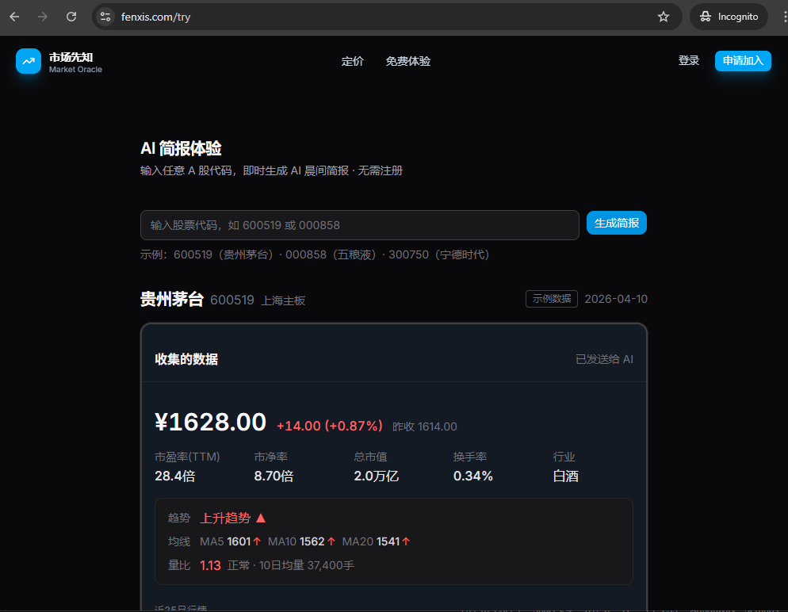Click the site information icon in the address bar
This screenshot has width=788, height=612.
[105, 16]
